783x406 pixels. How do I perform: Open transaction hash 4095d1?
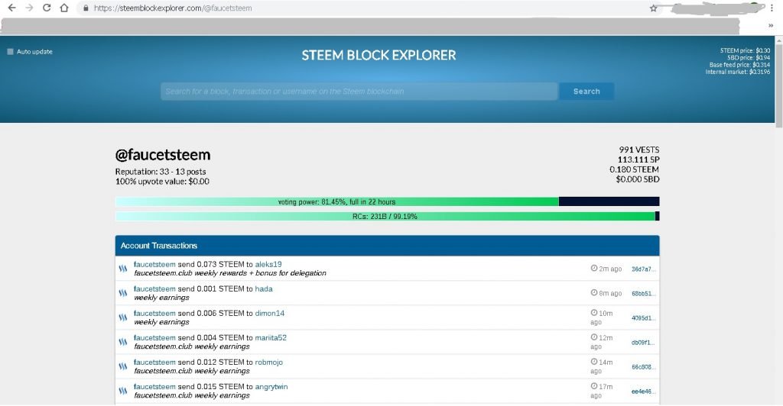click(x=643, y=317)
